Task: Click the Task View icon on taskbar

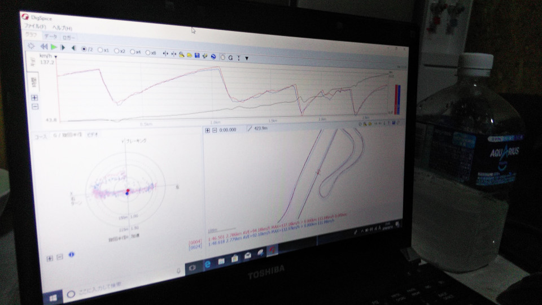Action: [x=193, y=268]
